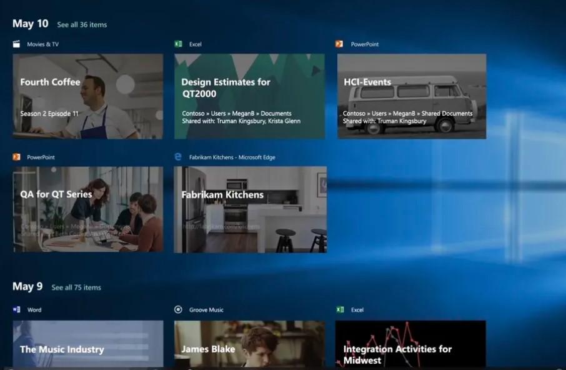Click the "PowerPoint" label above QA for QT Series
The image size is (566, 370).
41,157
